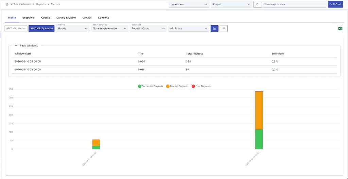Viewport: 348px width, 179px height.
Task: Open the calendar date picker icon
Action: click(257, 4)
